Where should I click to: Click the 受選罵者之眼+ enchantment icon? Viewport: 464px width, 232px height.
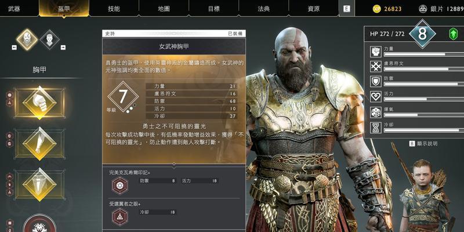pyautogui.click(x=120, y=217)
